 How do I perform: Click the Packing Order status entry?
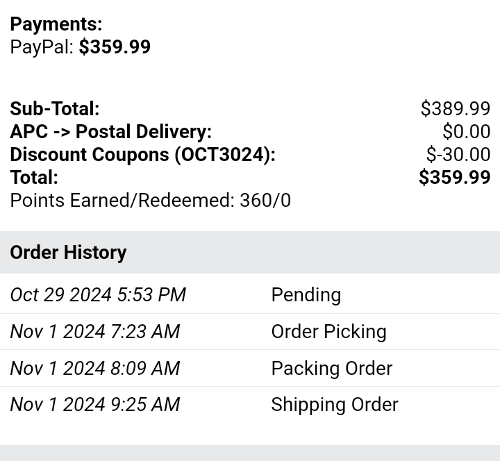(x=332, y=368)
